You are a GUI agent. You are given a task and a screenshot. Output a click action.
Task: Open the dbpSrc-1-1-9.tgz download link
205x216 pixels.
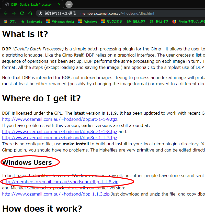click(x=60, y=119)
